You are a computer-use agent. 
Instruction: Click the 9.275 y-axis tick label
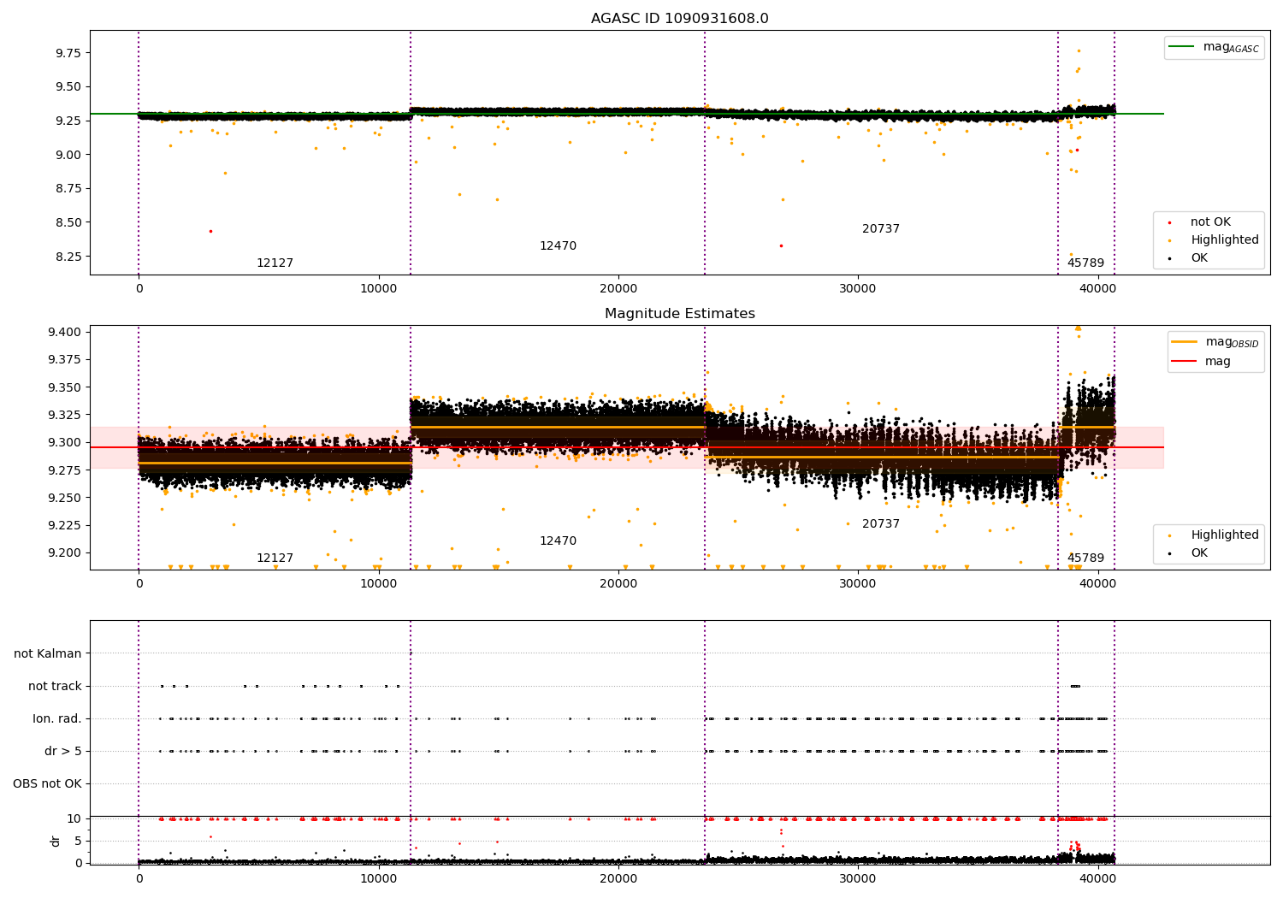(65, 470)
